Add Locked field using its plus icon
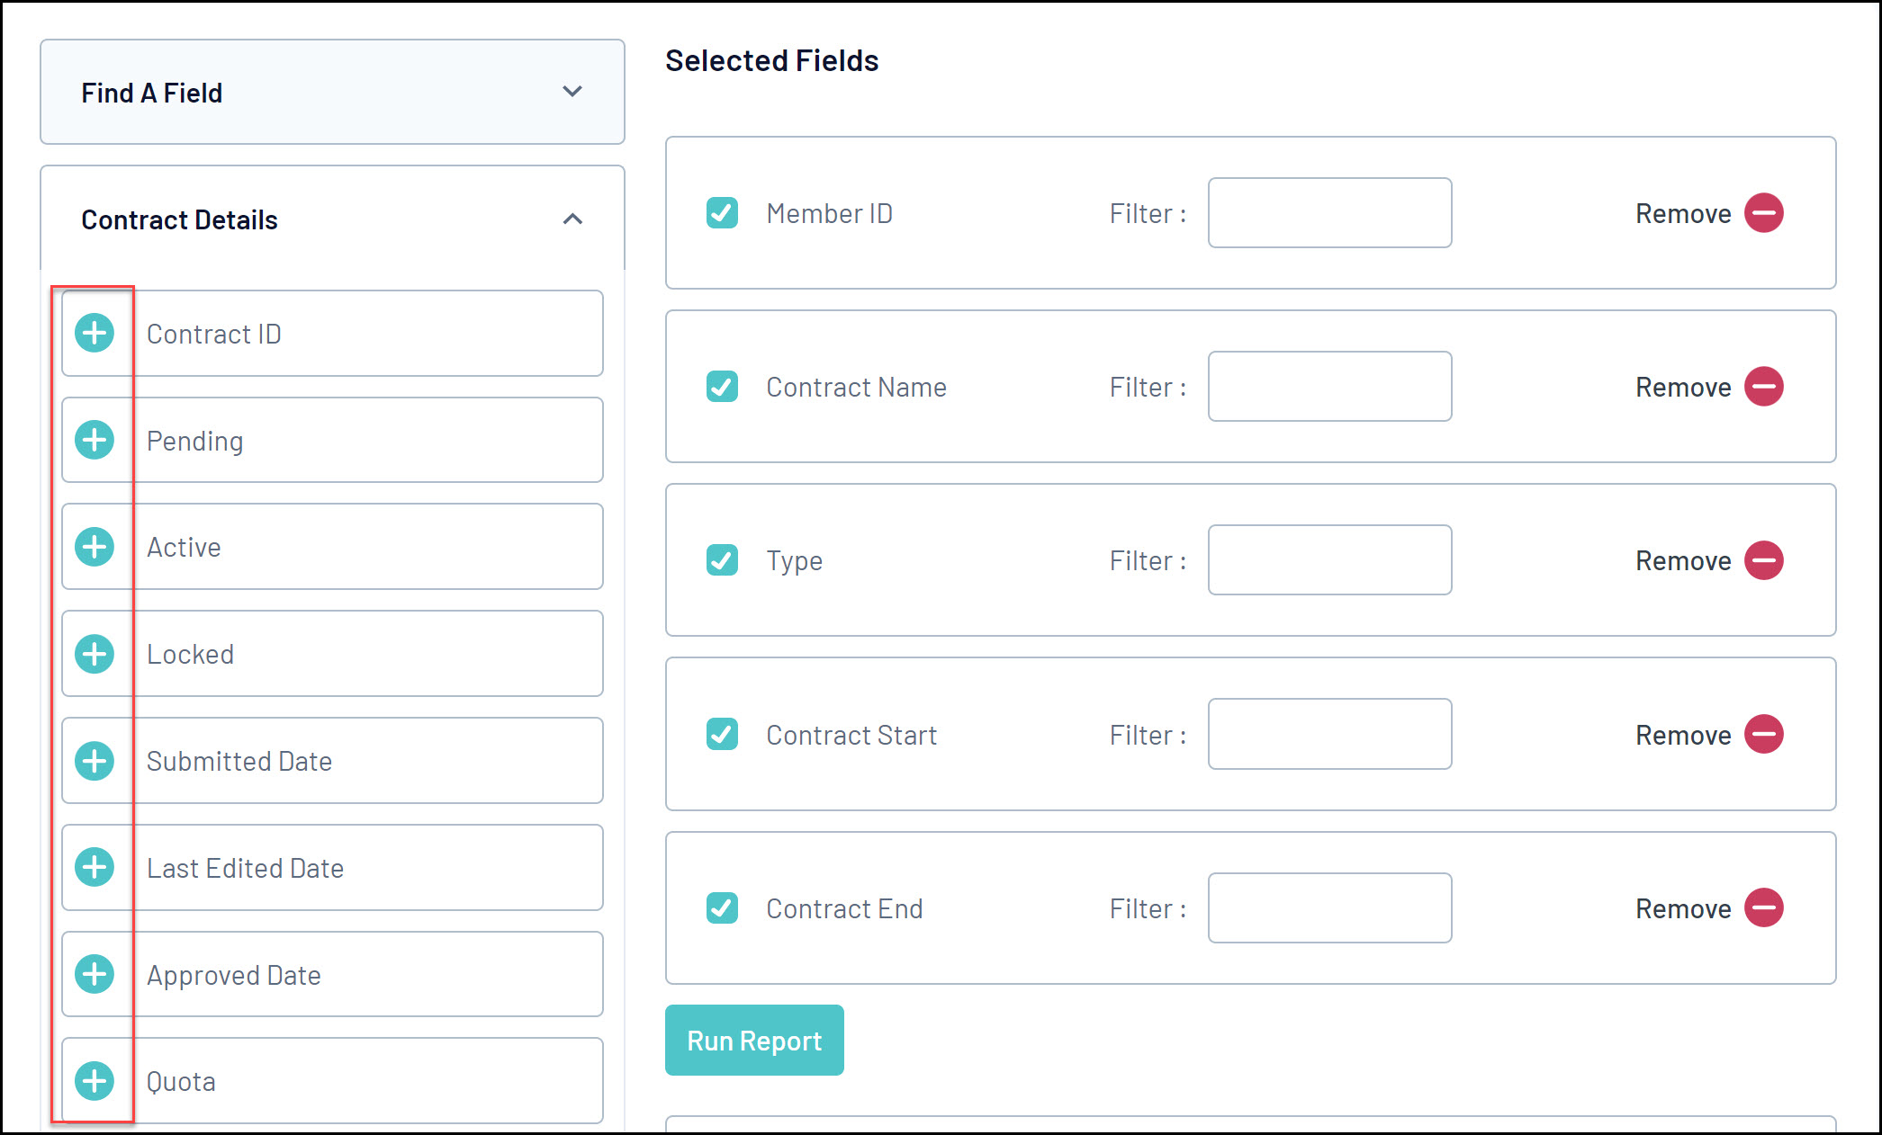 (95, 654)
